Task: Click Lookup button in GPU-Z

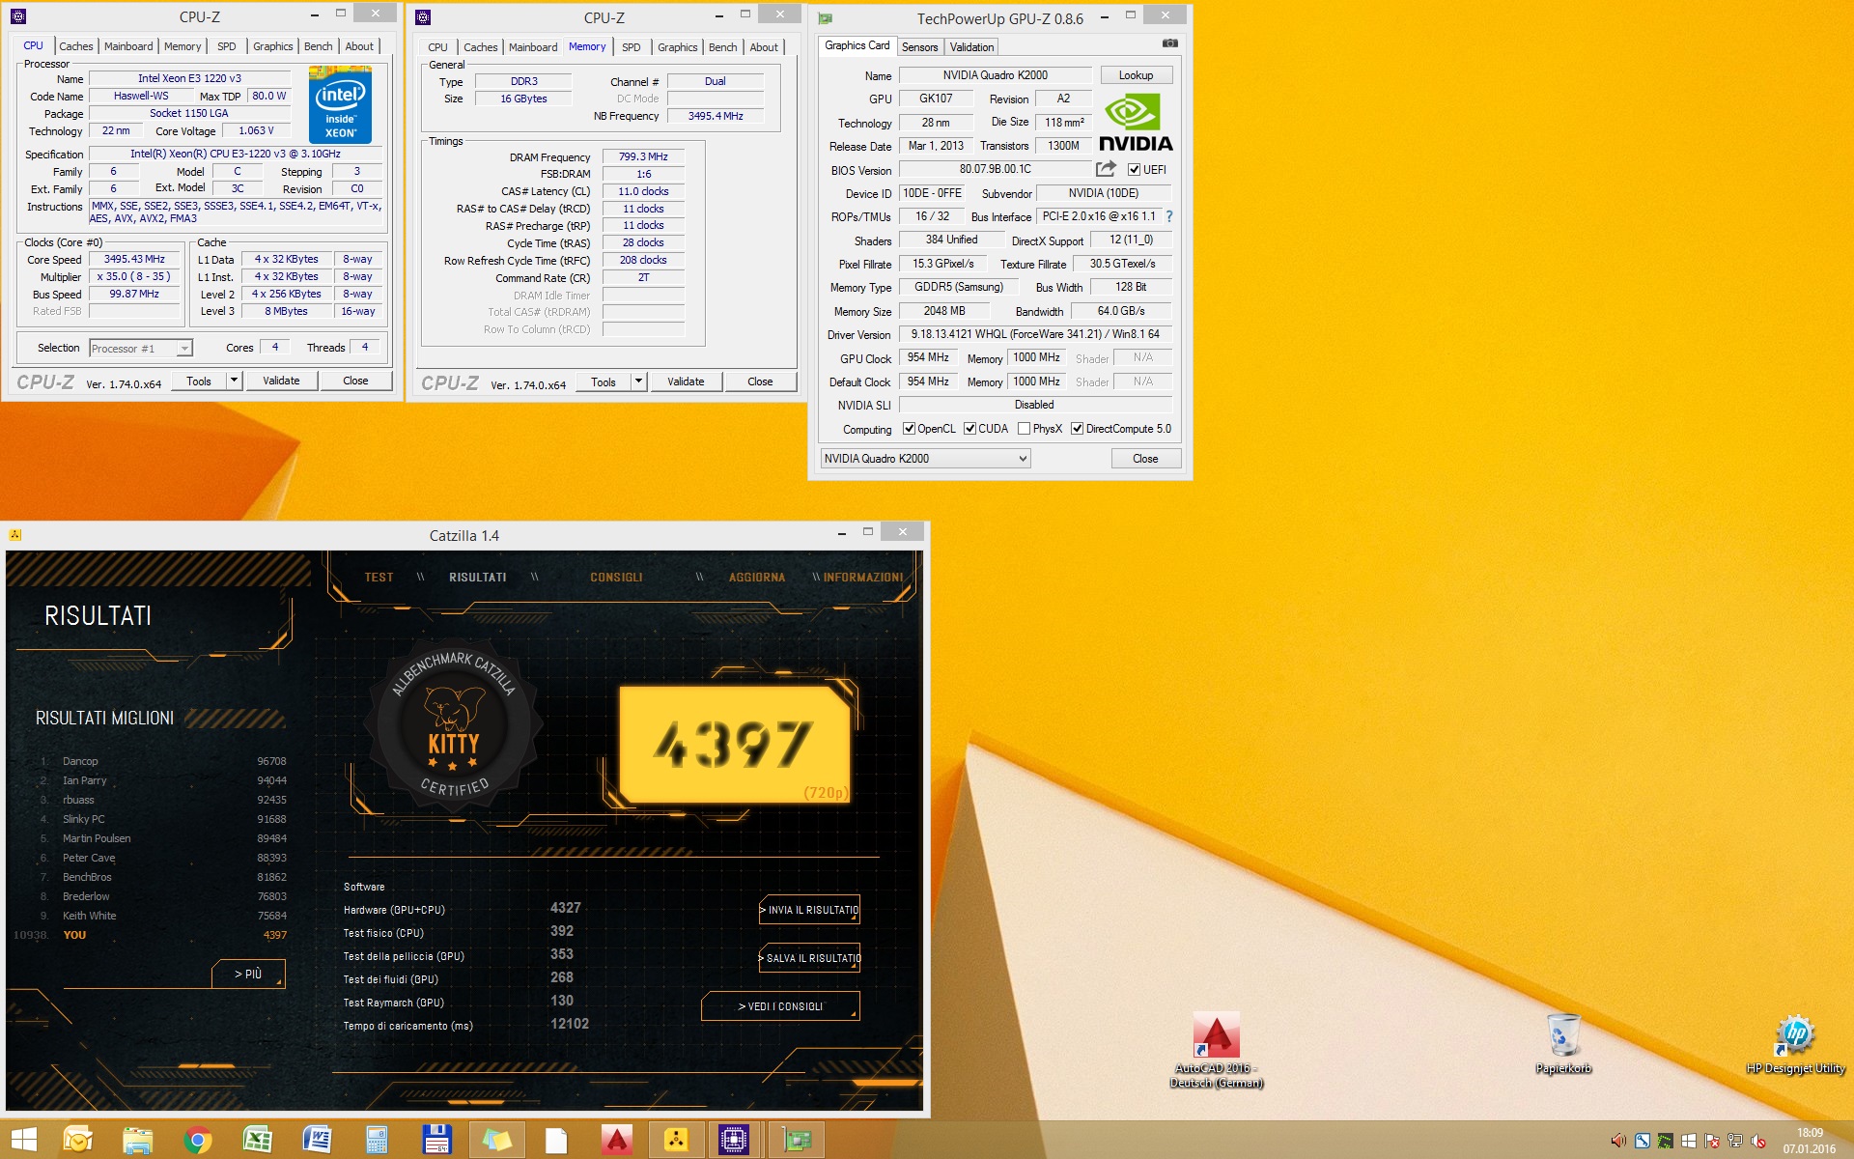Action: click(1136, 75)
